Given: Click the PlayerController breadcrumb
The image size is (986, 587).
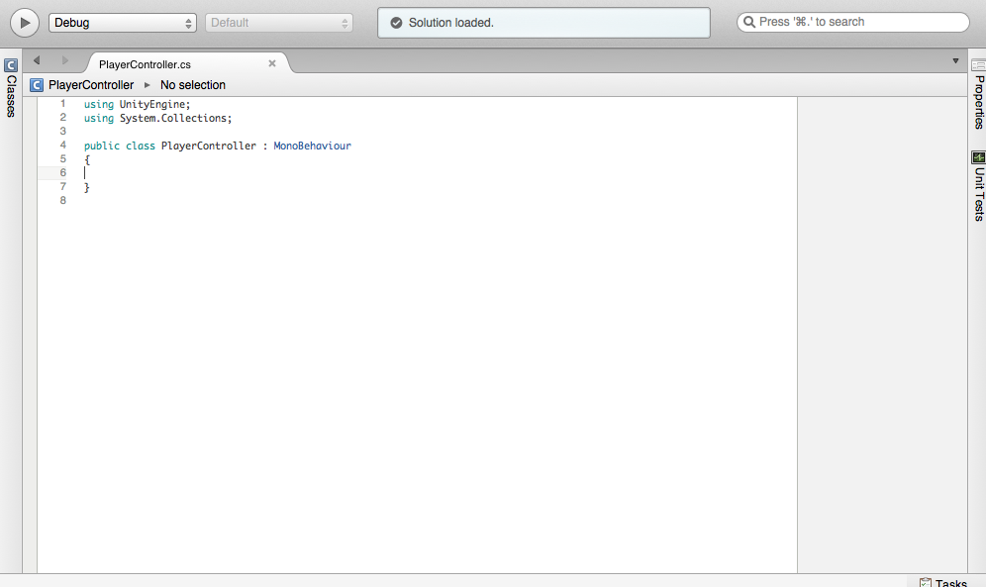Looking at the screenshot, I should (x=91, y=85).
